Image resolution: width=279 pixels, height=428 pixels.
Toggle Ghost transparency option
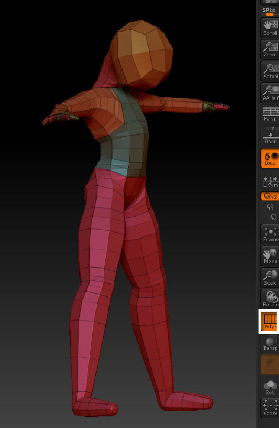(x=270, y=364)
